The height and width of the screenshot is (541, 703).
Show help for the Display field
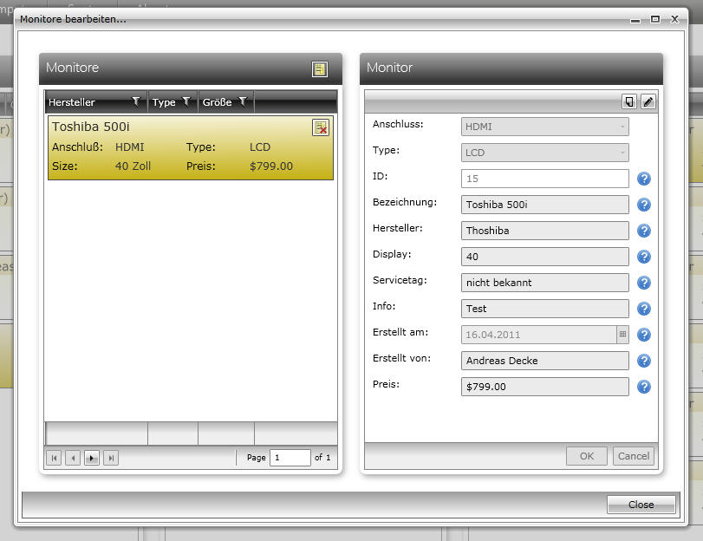pyautogui.click(x=644, y=257)
